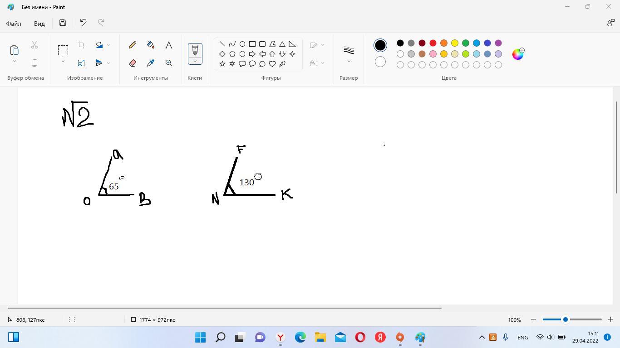
Task: Select the Fill bucket tool
Action: click(151, 45)
